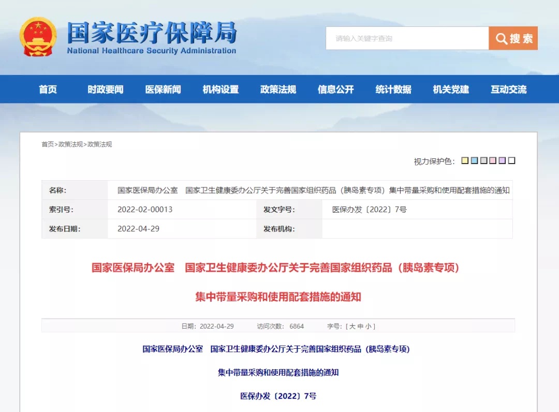Screen dimensions: 559x412
Task: Click index number 2022-02-00013
Action: pyautogui.click(x=145, y=210)
